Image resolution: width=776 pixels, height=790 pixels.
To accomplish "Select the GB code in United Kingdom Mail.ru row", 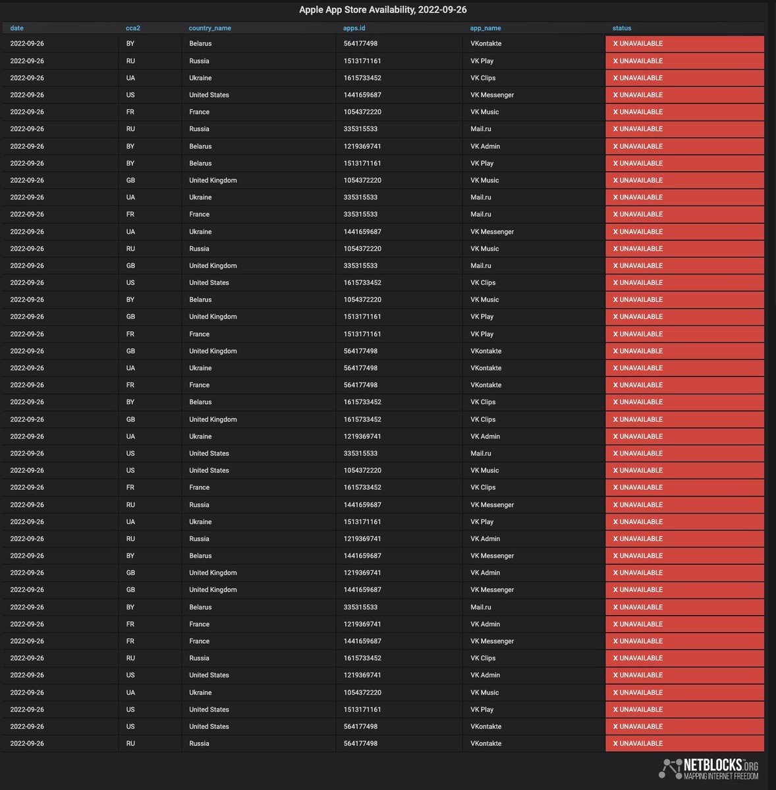I will coord(130,266).
